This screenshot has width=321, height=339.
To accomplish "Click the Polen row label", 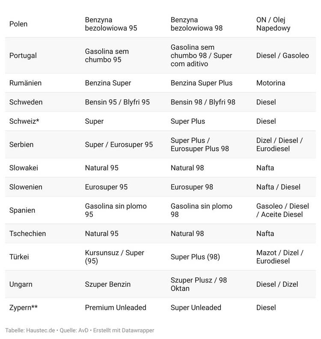I will click(18, 24).
